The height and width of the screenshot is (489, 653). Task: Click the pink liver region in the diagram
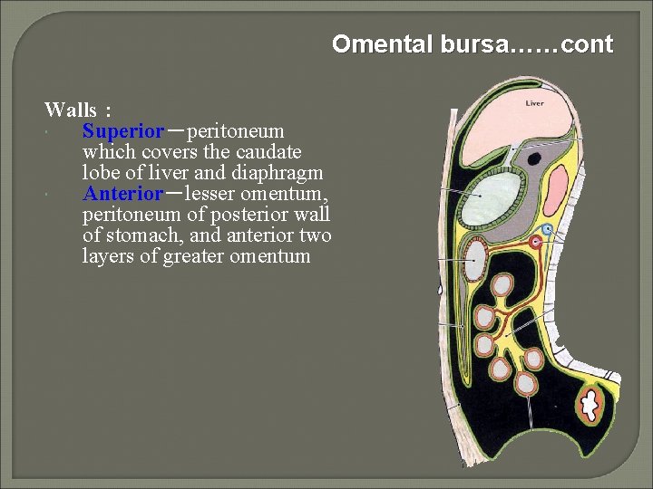pos(519,125)
